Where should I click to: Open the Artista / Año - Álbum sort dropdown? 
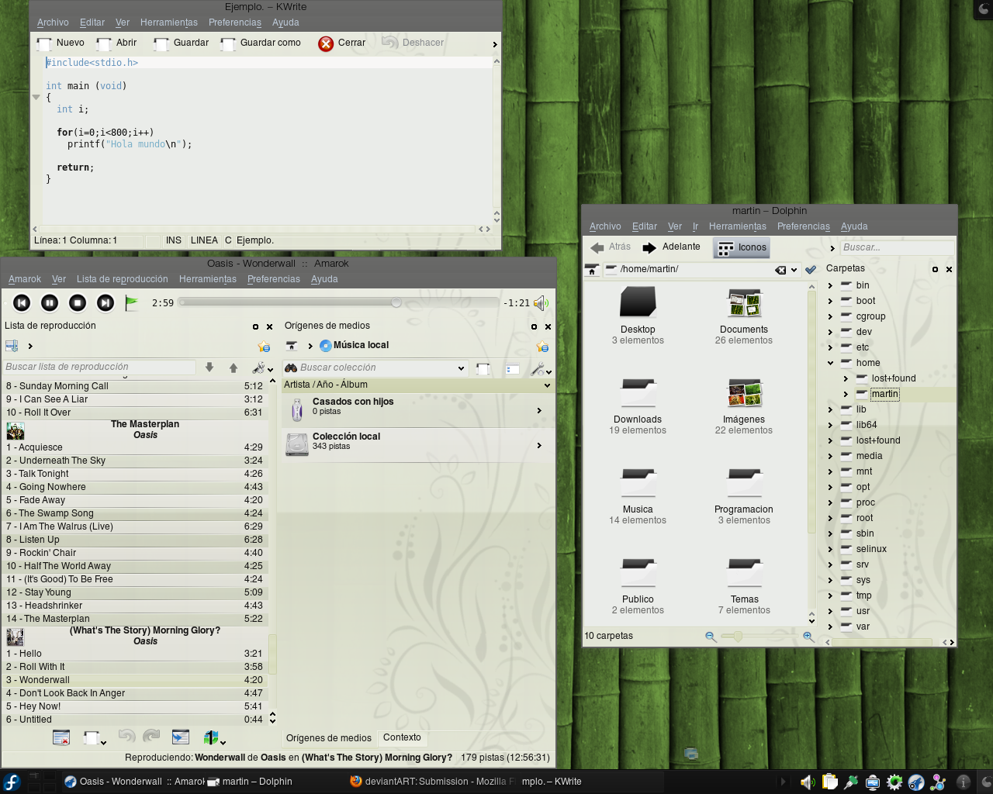point(547,385)
